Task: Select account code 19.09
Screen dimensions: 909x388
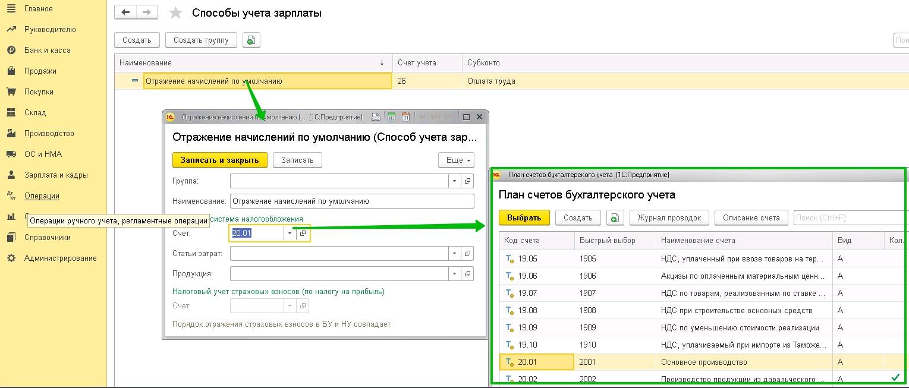Action: [x=527, y=327]
